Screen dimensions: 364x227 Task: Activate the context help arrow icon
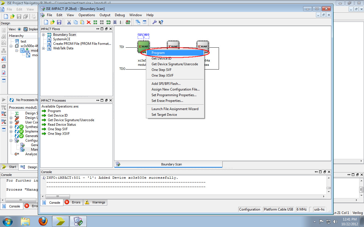[161, 22]
